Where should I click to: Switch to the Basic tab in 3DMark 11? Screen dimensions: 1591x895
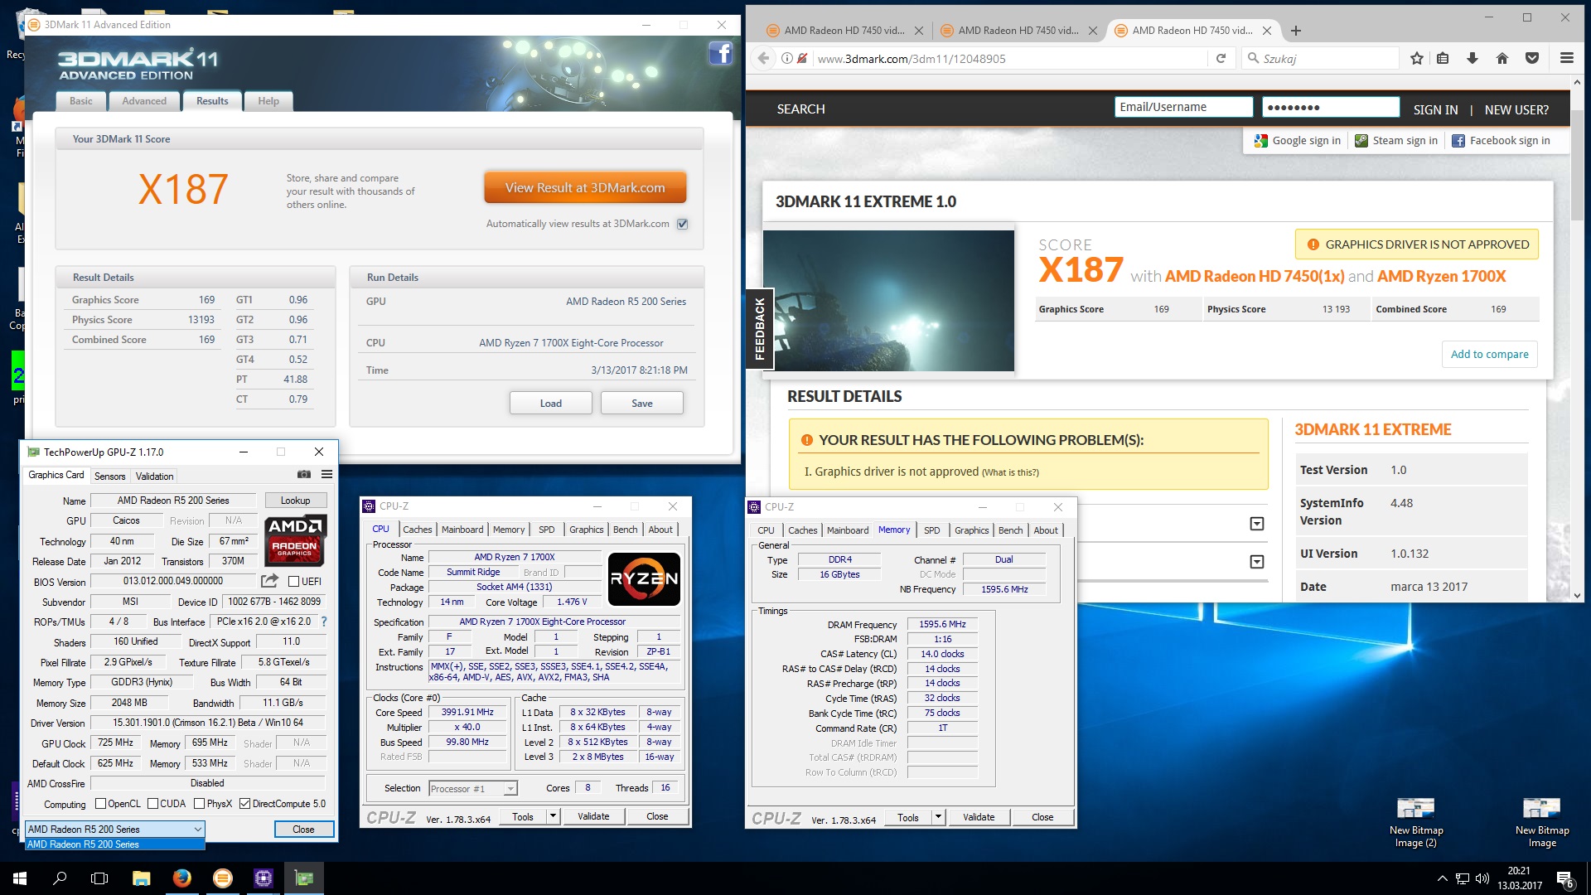81,101
